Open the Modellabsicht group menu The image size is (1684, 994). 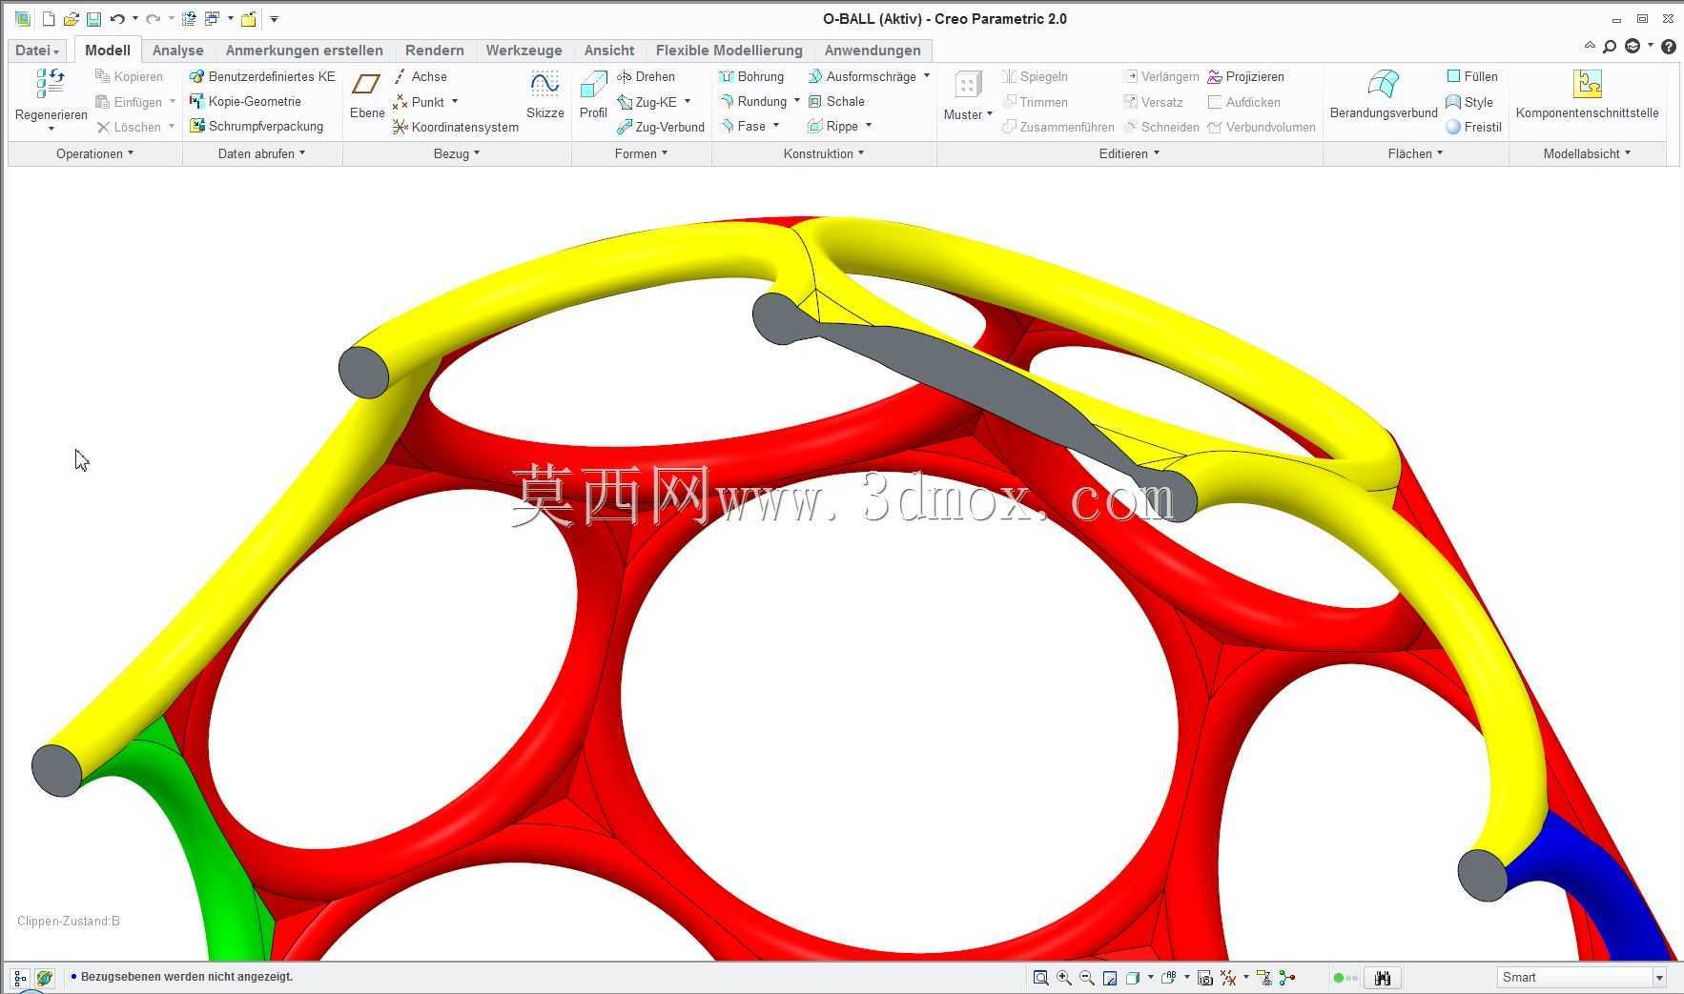tap(1587, 153)
